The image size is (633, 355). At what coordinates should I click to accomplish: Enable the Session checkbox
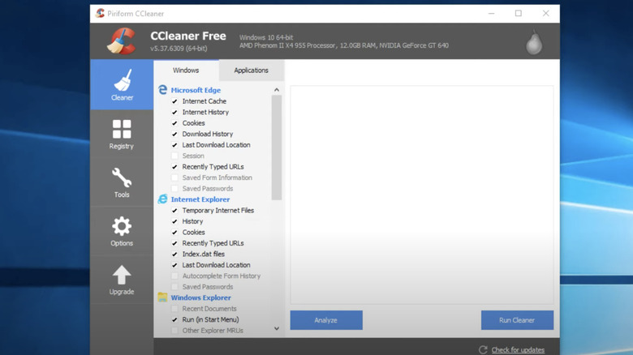(x=174, y=156)
